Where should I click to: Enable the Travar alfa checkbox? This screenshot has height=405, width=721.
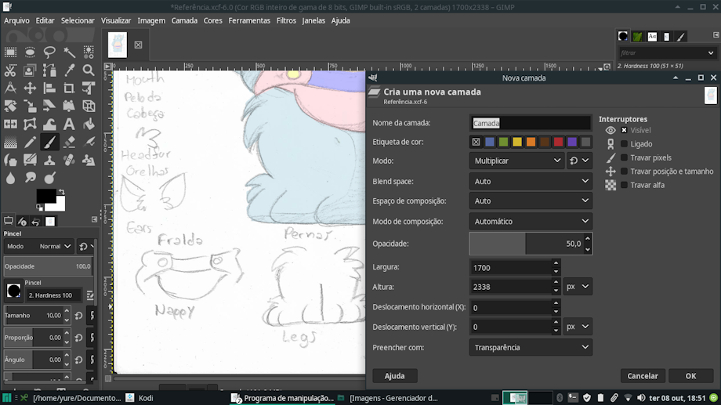pos(624,185)
